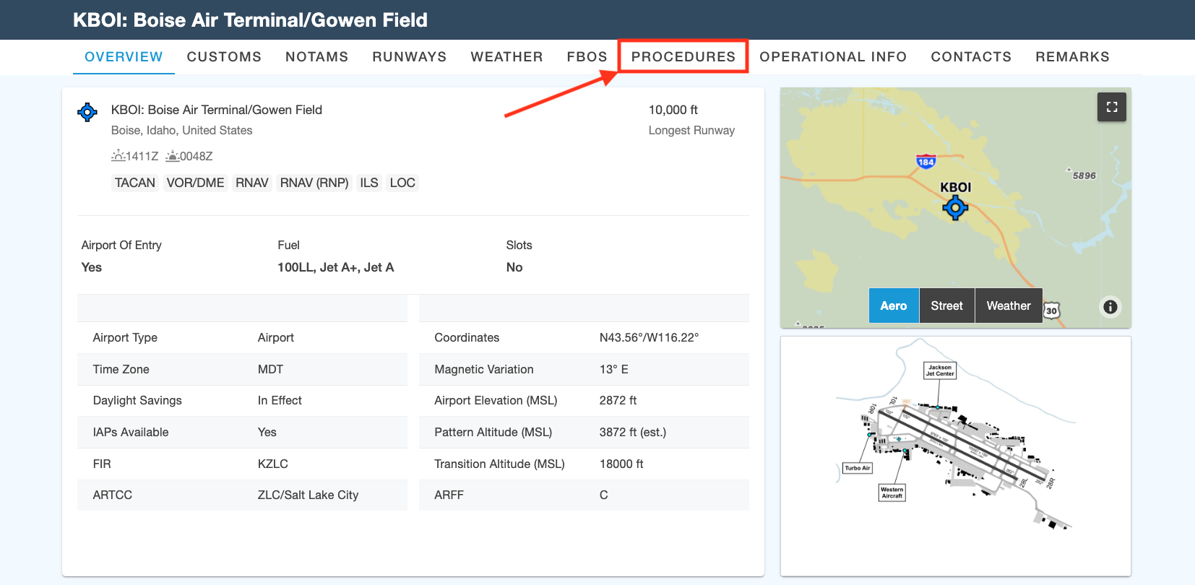Click the Transition Altitude value 18000 ft
This screenshot has width=1195, height=585.
[621, 464]
